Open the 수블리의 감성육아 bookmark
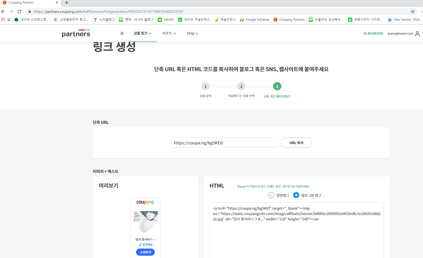The image size is (423, 258). coord(326,19)
